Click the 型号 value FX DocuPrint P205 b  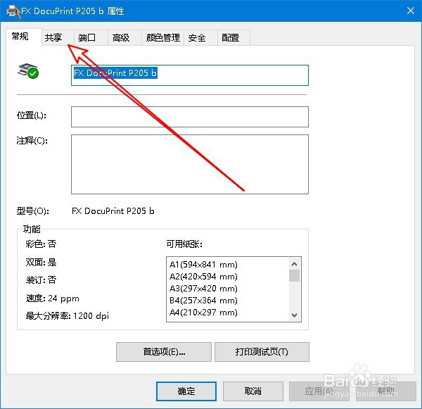(113, 211)
